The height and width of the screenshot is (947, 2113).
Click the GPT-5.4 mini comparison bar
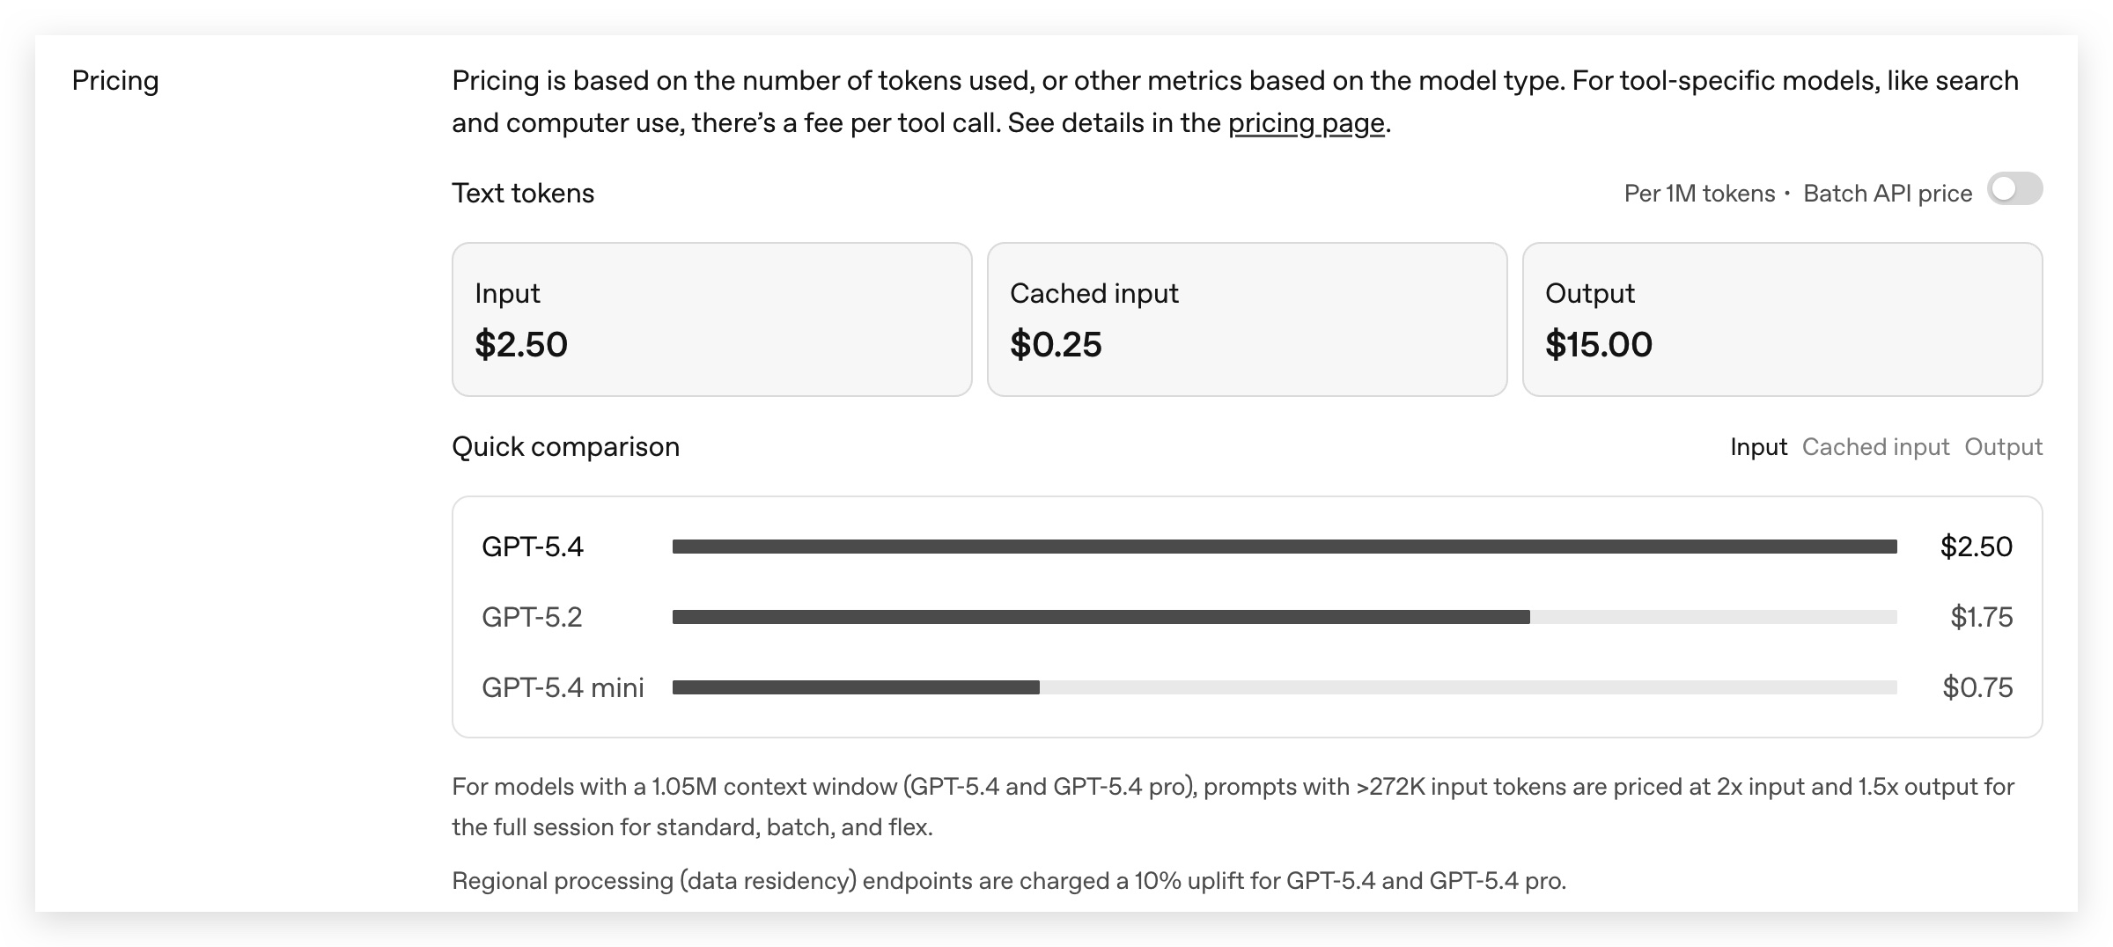click(856, 687)
